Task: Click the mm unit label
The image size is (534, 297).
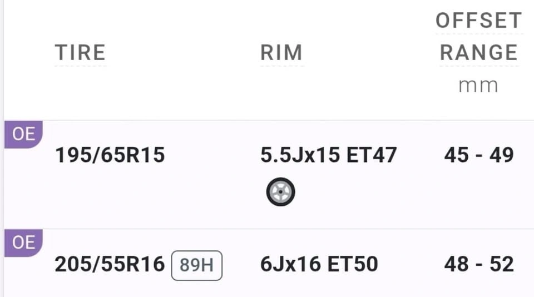Action: [x=478, y=86]
